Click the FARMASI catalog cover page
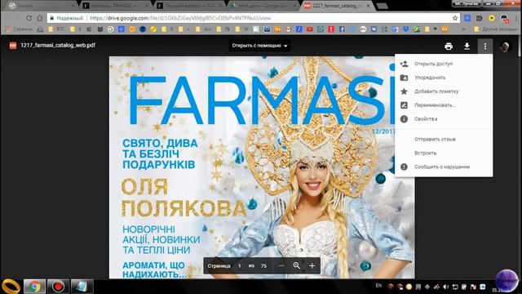This screenshot has height=294, width=522. coord(262,167)
